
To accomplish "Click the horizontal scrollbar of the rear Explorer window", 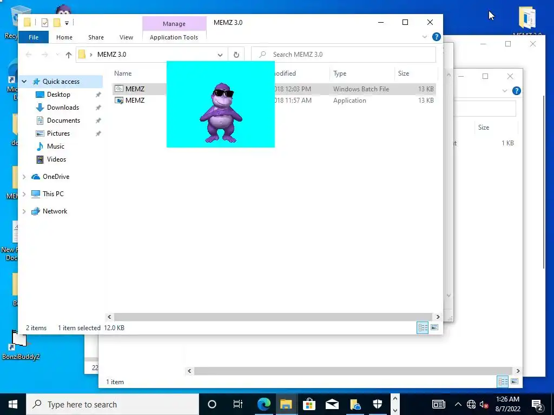I will [x=353, y=371].
